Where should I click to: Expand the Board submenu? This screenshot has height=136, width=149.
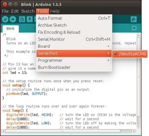click(74, 46)
